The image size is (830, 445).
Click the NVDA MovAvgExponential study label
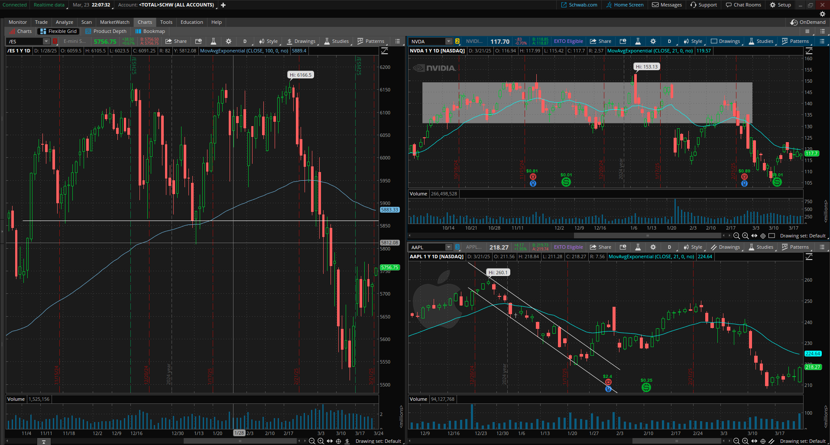click(650, 51)
